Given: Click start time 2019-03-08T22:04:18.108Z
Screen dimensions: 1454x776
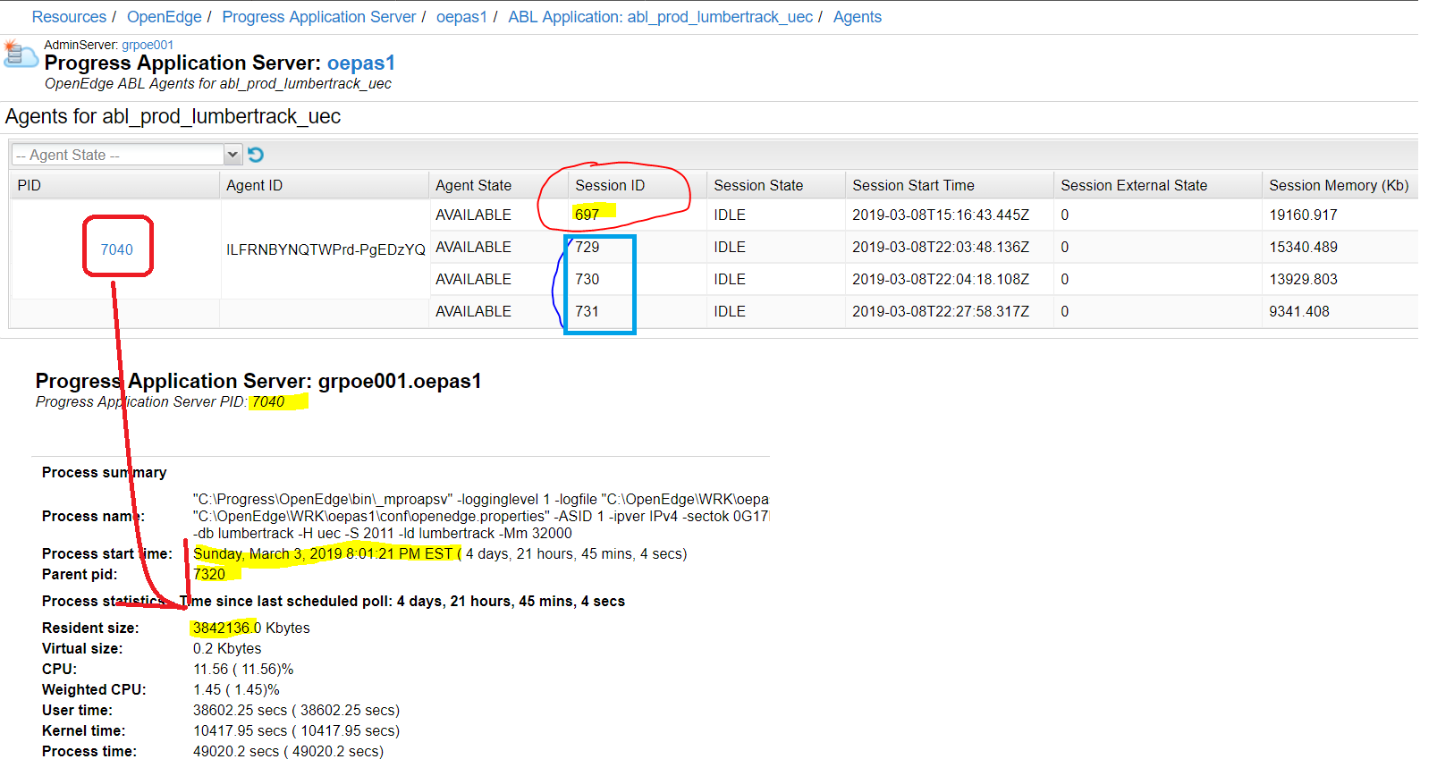Looking at the screenshot, I should pos(941,279).
